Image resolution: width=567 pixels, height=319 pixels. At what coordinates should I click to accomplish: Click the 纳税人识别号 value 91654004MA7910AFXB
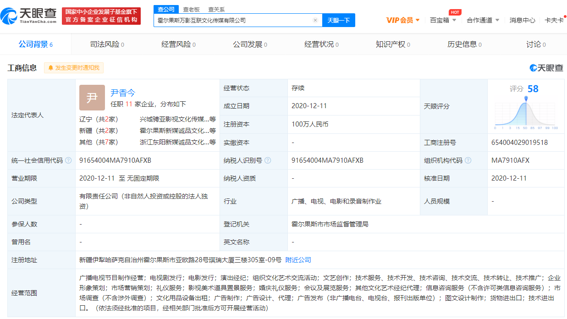[x=327, y=160]
